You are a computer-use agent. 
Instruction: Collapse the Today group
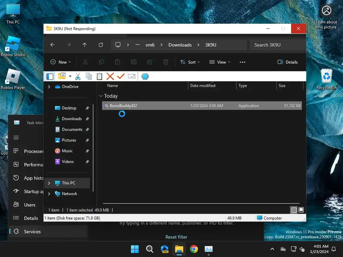pos(101,96)
